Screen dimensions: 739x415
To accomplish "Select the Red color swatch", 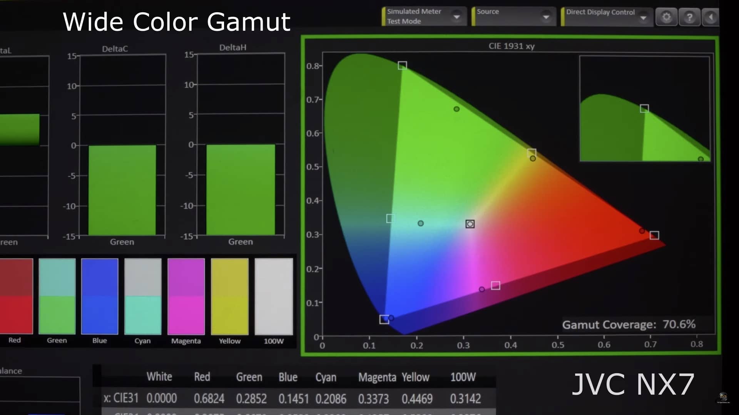I will [16, 296].
